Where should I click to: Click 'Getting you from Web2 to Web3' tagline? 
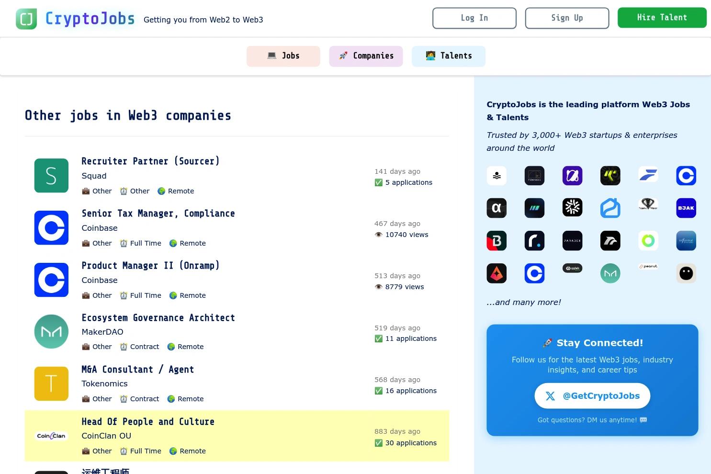coord(203,20)
